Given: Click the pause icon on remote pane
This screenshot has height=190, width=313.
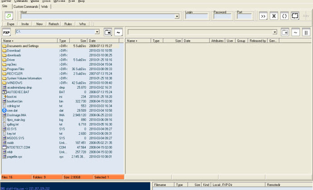Looking at the screenshot, I should click(x=306, y=33).
